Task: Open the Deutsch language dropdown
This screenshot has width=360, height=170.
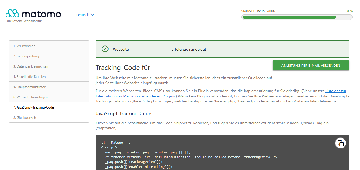Action: pos(85,15)
